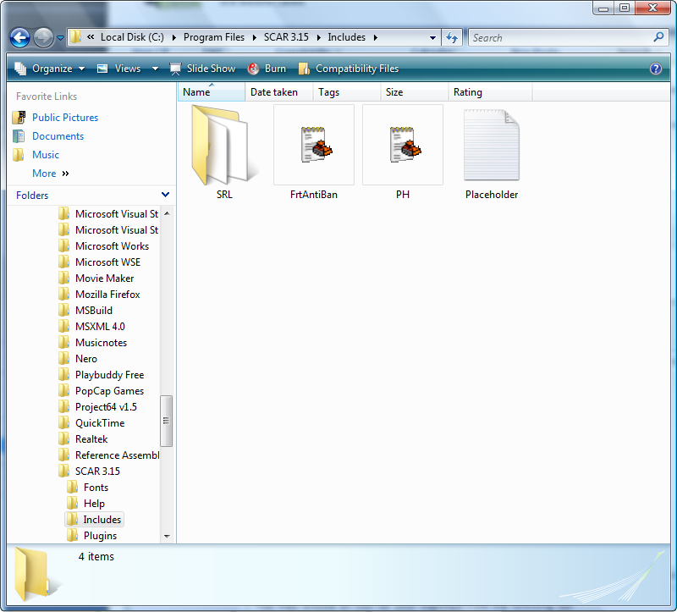Open the Organize dropdown menu
677x612 pixels.
(50, 69)
